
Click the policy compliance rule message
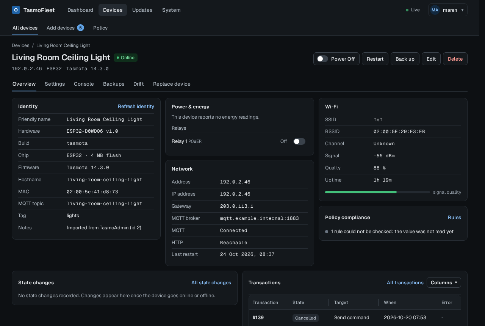click(392, 231)
